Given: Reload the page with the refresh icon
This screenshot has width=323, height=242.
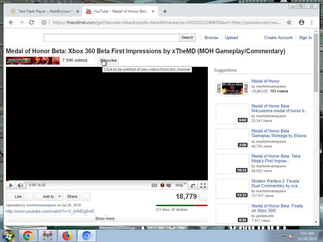Looking at the screenshot, I should click(32, 22).
